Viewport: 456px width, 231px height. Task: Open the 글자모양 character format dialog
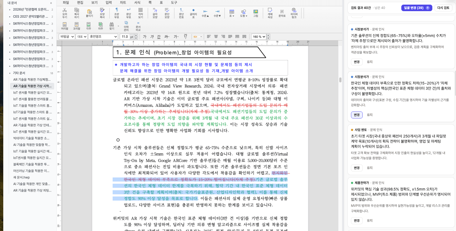coord(155,13)
